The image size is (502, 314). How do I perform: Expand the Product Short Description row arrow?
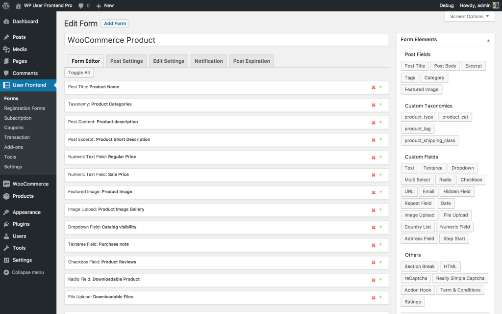(x=380, y=139)
